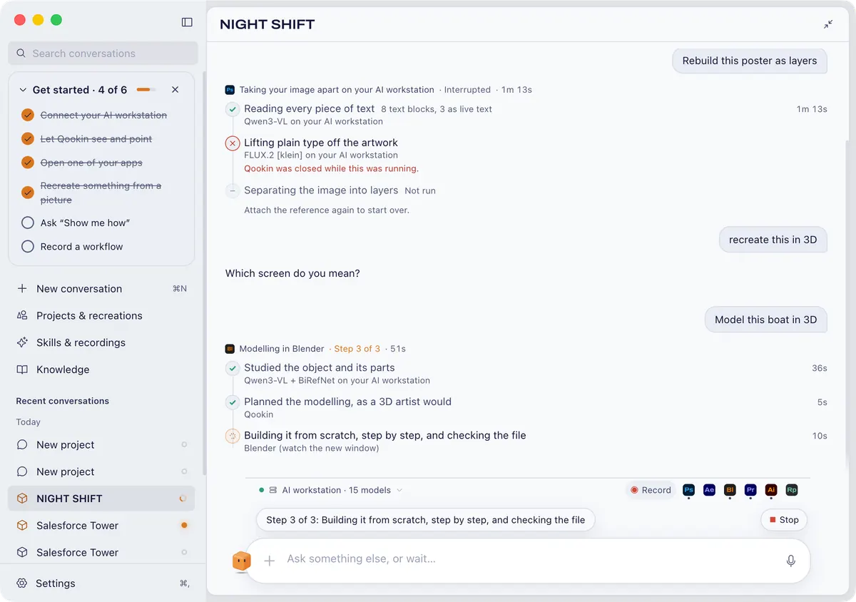
Task: Click green check icon for Studied the object
Action: (x=233, y=368)
